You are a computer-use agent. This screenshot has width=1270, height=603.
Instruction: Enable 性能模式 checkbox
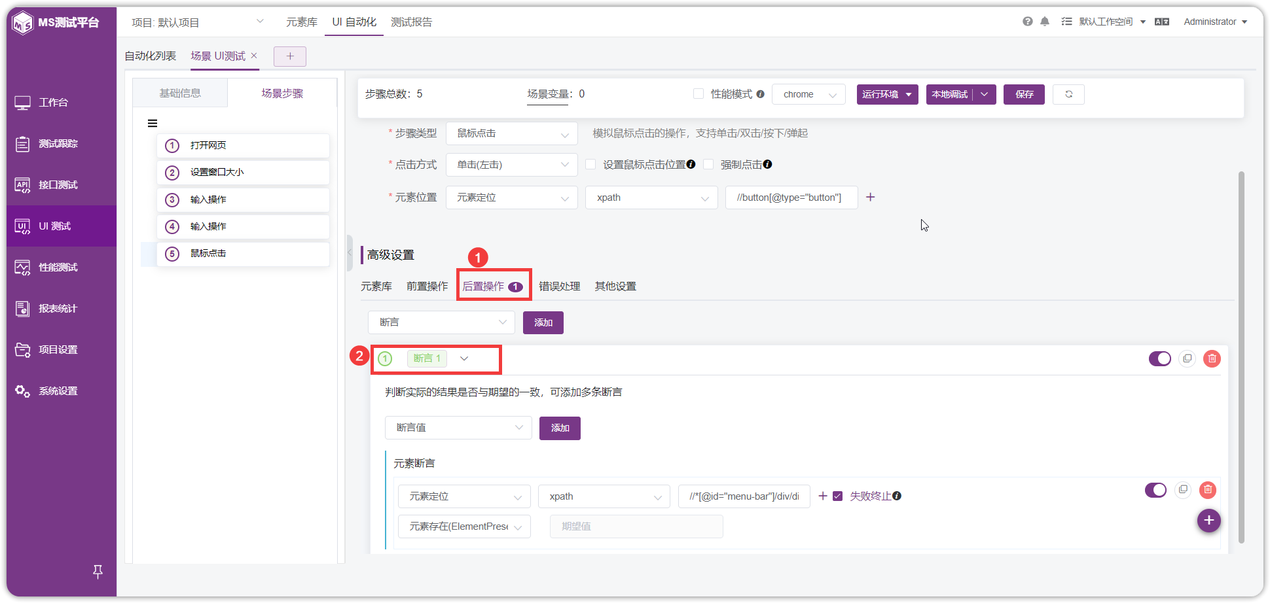click(x=698, y=94)
